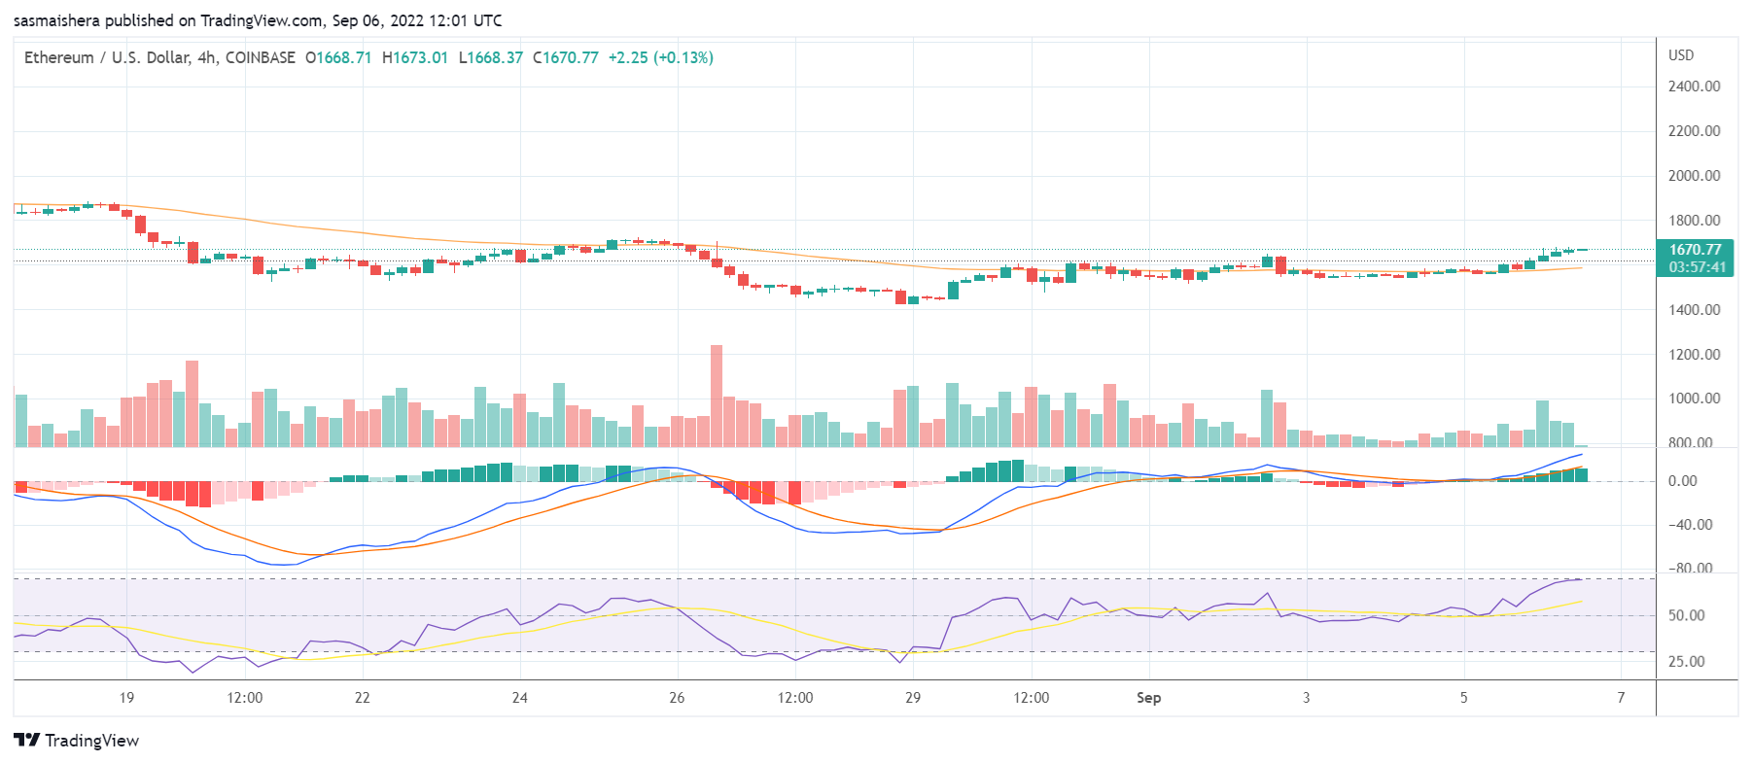This screenshot has width=1752, height=763.
Task: Click the date label 5 on time axis
Action: click(x=1463, y=698)
